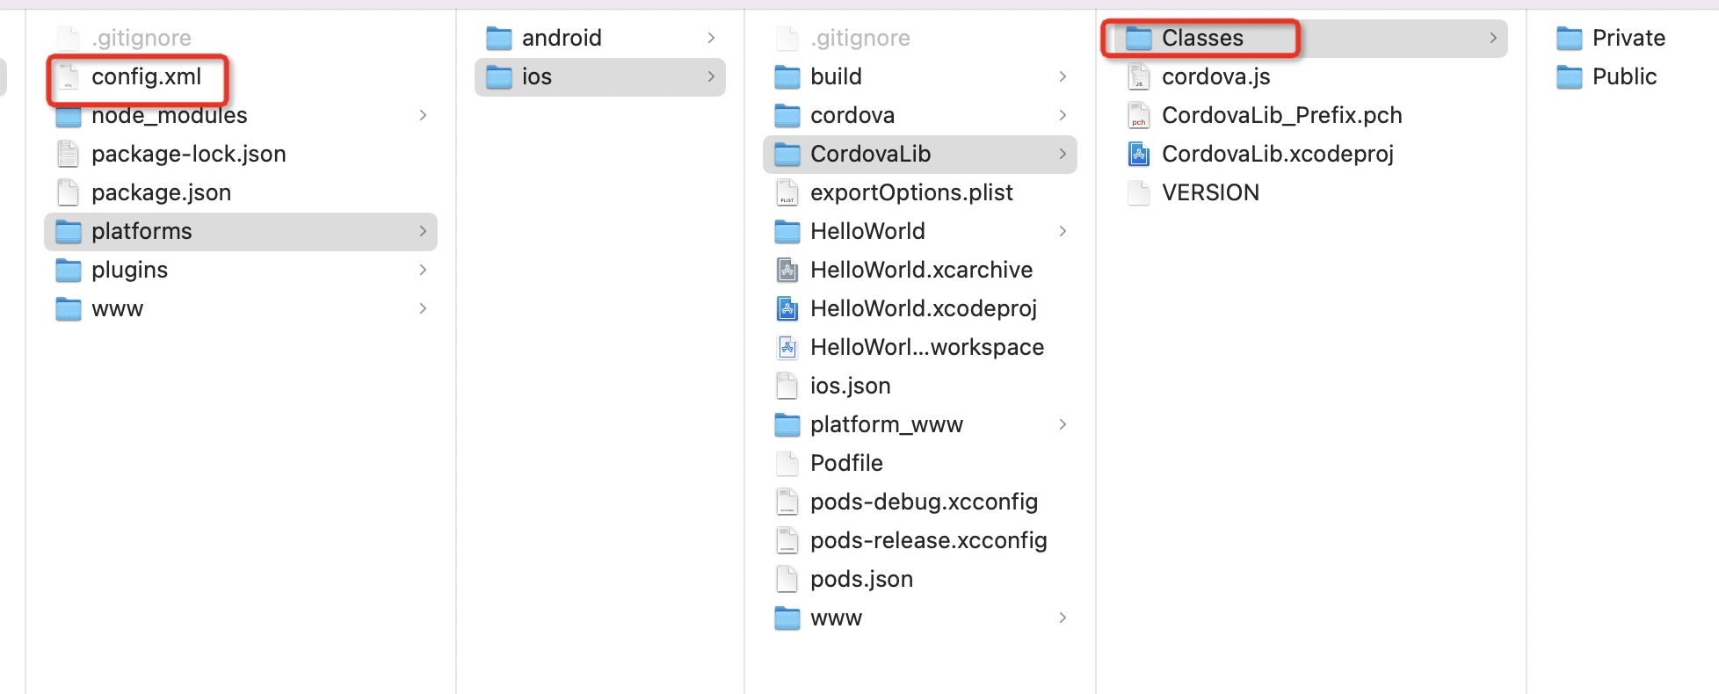Open the CordovaLib.xcodeproj project icon

pos(1138,154)
